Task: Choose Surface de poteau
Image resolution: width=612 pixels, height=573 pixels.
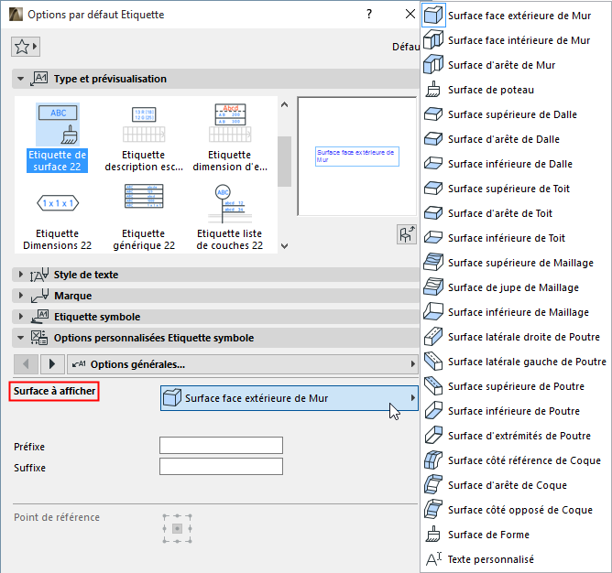Action: tap(516, 90)
